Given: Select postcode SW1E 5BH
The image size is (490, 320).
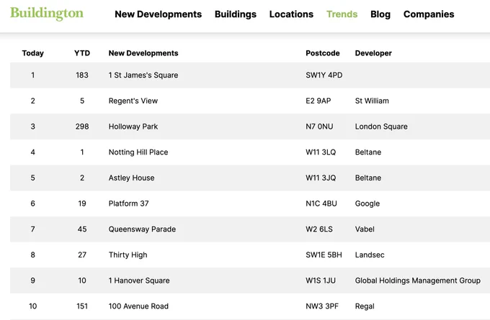Looking at the screenshot, I should coord(324,255).
